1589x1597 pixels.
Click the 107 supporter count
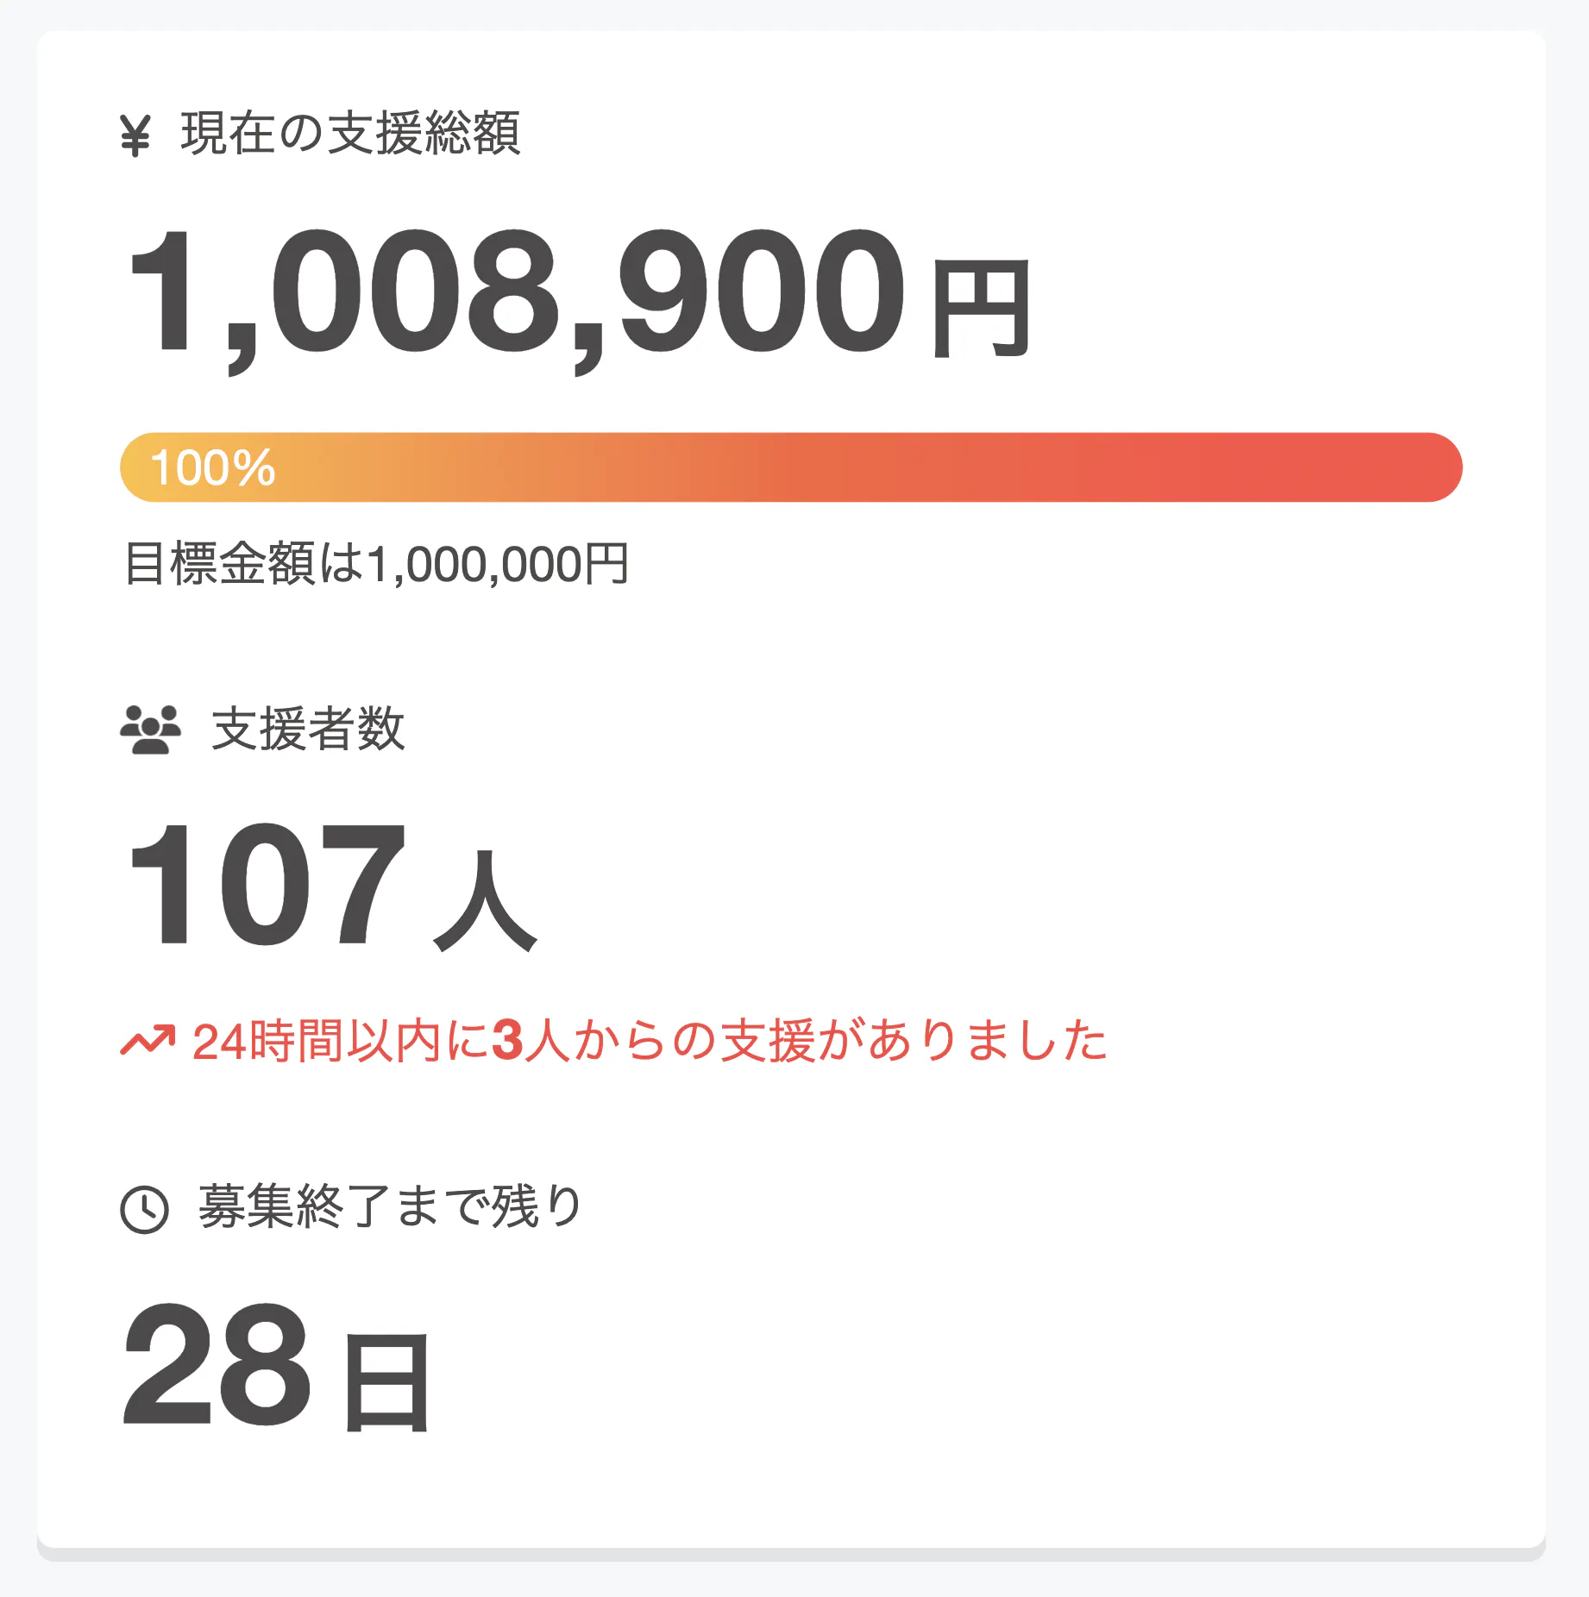coord(266,885)
